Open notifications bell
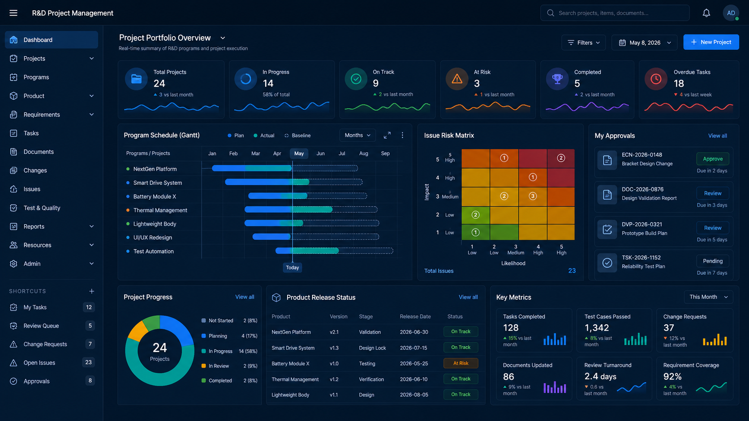 pyautogui.click(x=706, y=13)
